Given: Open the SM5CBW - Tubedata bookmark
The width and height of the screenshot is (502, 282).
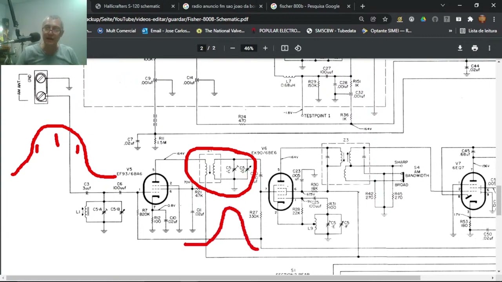Looking at the screenshot, I should pyautogui.click(x=331, y=31).
